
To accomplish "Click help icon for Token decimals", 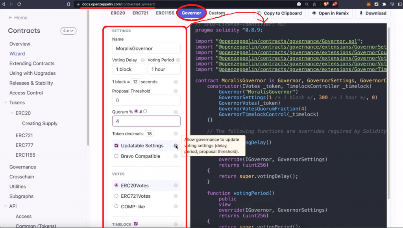I will point(176,133).
